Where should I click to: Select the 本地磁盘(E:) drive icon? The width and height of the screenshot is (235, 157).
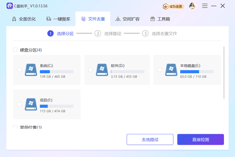tap(171, 70)
